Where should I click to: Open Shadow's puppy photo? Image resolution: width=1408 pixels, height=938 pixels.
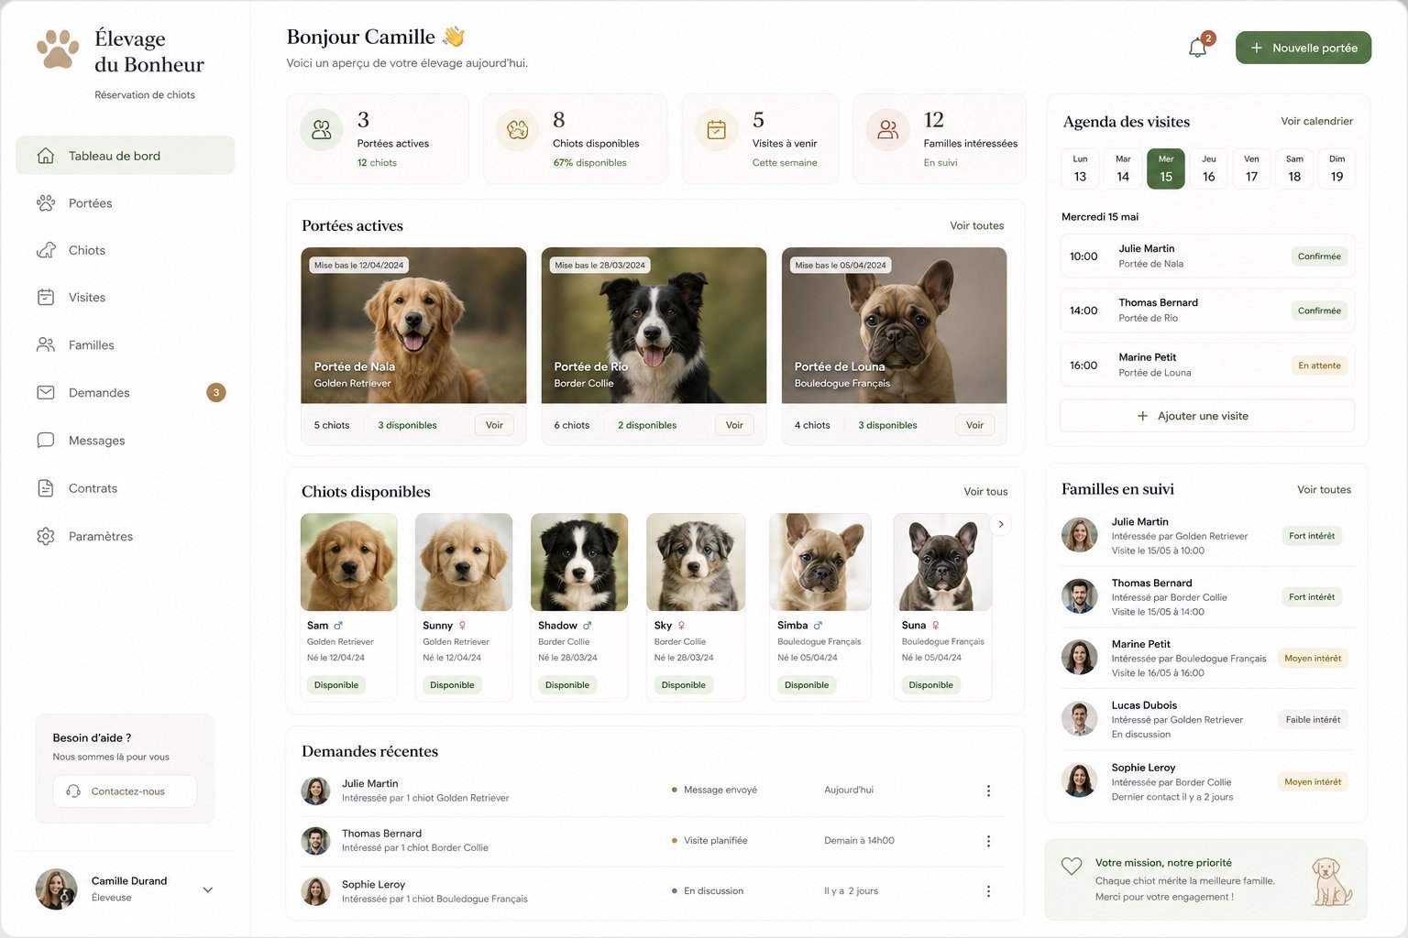(x=579, y=562)
